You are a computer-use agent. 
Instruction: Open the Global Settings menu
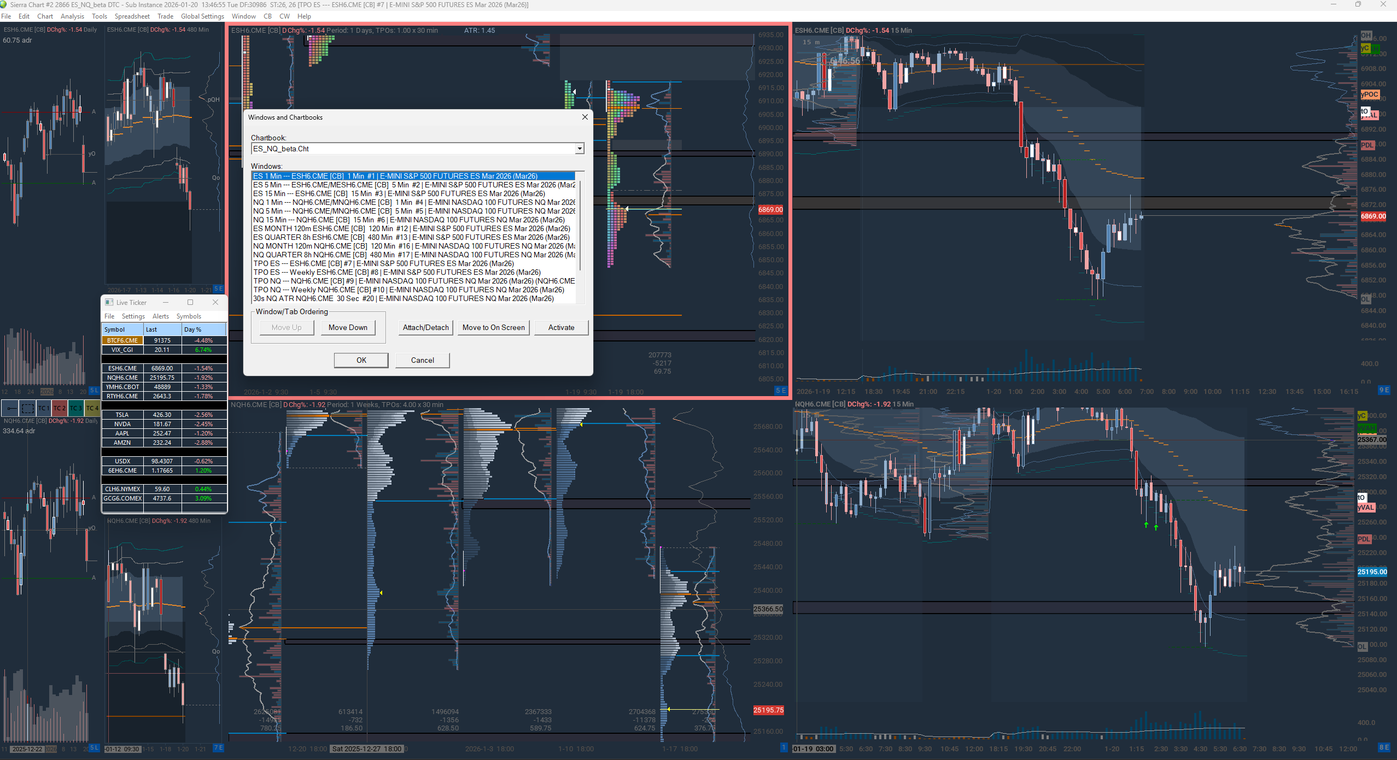point(202,16)
